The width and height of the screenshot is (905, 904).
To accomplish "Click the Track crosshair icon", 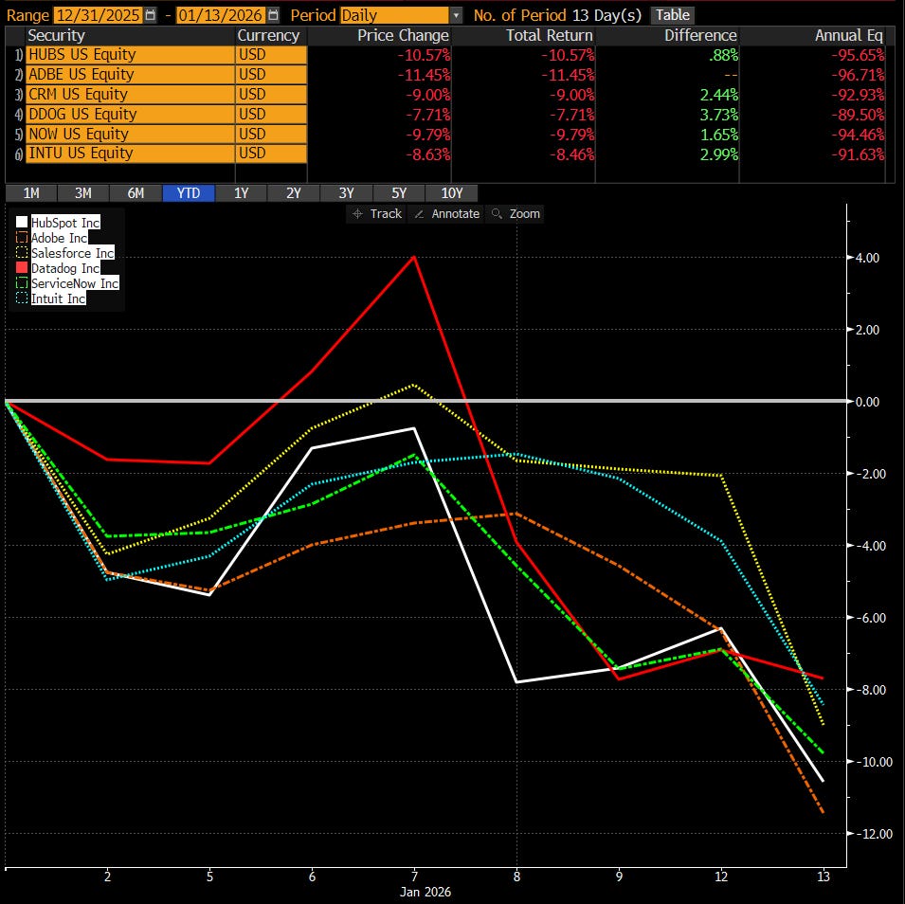I will coord(357,214).
